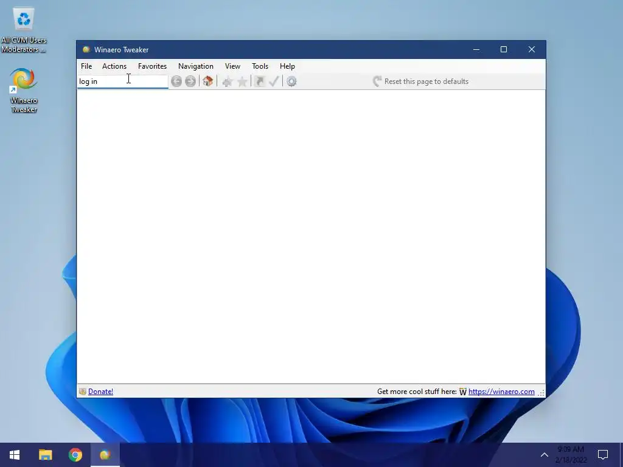Screen dimensions: 623x467
Task: Select the Recycle Bin desktop icon
Action: [24, 30]
